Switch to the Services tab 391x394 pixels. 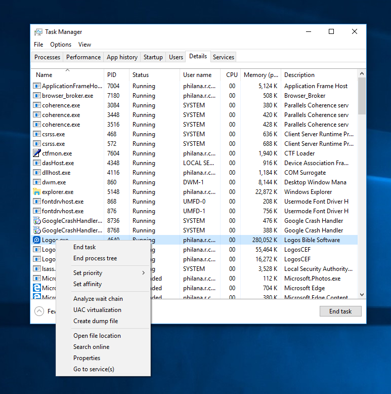pos(224,57)
